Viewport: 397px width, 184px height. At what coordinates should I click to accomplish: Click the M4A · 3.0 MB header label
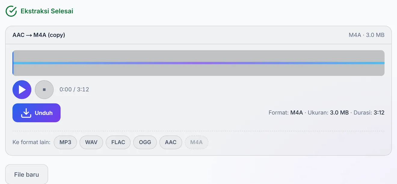[x=367, y=35]
